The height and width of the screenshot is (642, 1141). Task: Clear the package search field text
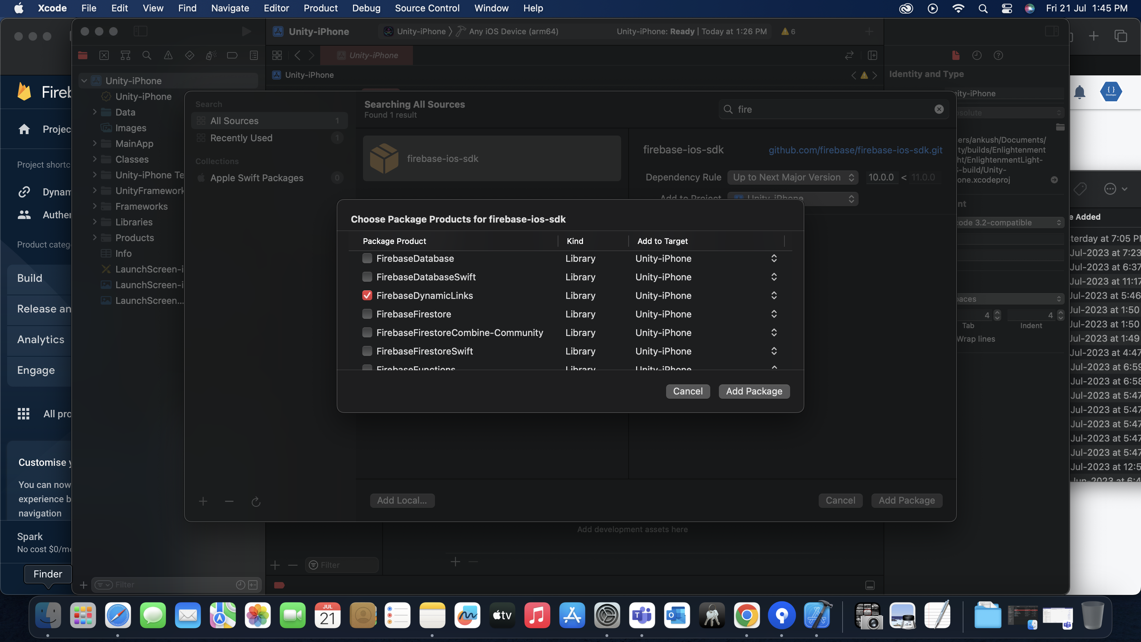point(938,109)
